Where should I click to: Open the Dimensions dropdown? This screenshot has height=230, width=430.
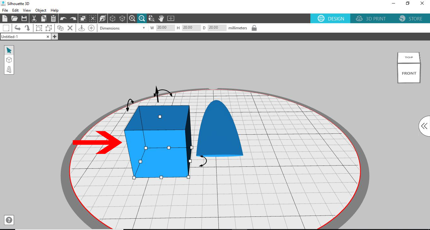[123, 28]
